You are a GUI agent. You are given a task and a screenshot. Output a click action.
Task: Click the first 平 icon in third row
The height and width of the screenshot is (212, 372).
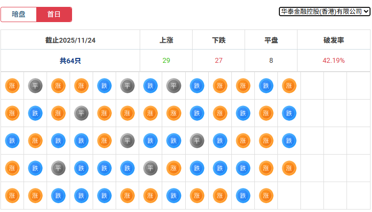(x=127, y=141)
